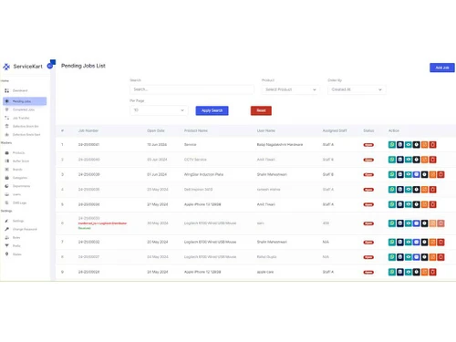Image resolution: width=456 pixels, height=342 pixels.
Task: Click the Add Job button
Action: click(x=442, y=67)
